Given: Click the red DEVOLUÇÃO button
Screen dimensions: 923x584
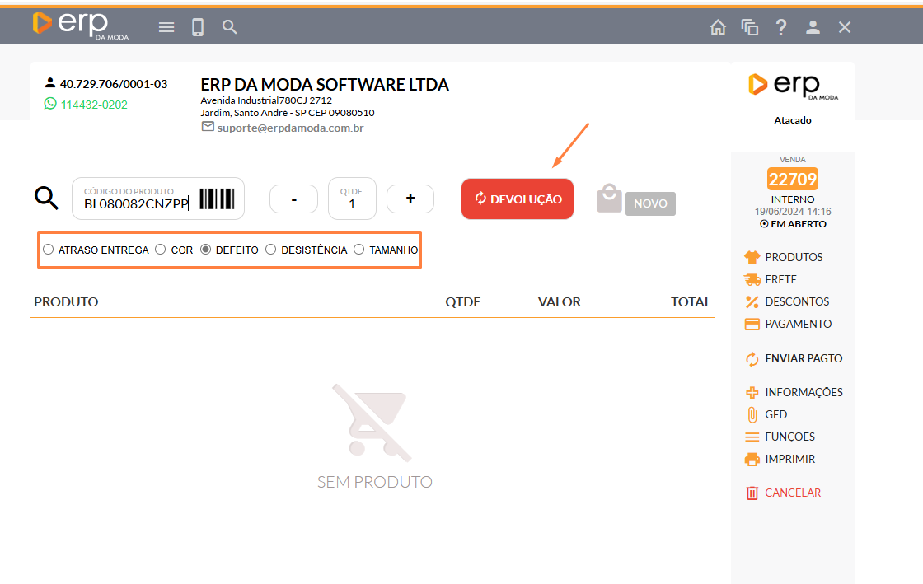Looking at the screenshot, I should pyautogui.click(x=518, y=199).
